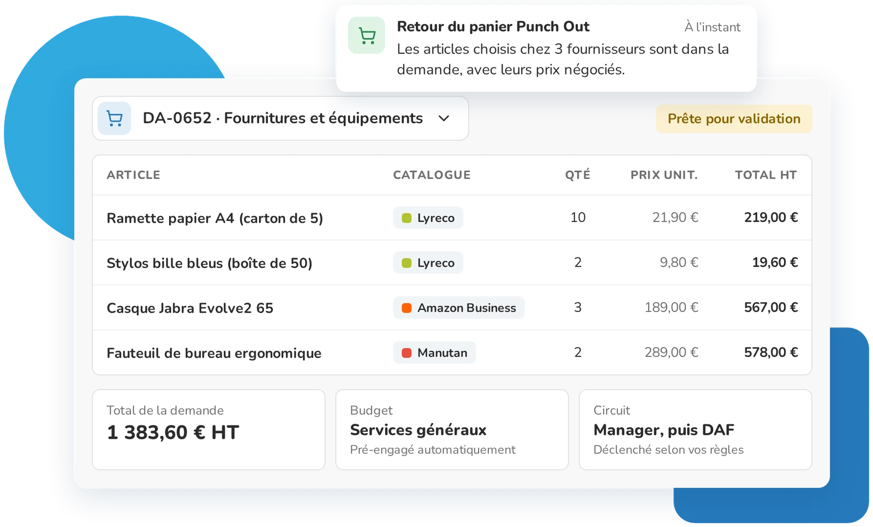Select the Amazon Business catalogue tag
Image resolution: width=873 pixels, height=527 pixels.
click(x=459, y=308)
